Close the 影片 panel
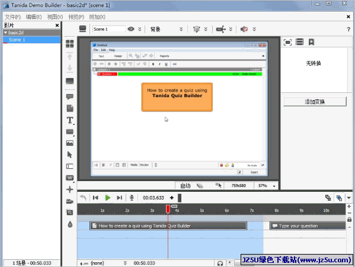 click(57, 25)
